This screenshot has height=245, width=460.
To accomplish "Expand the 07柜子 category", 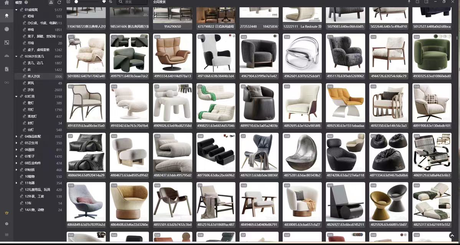I will pyautogui.click(x=16, y=157).
